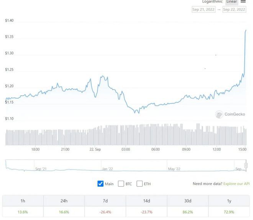Click the Sep 21, 2022 start date field
The height and width of the screenshot is (220, 253).
point(204,10)
